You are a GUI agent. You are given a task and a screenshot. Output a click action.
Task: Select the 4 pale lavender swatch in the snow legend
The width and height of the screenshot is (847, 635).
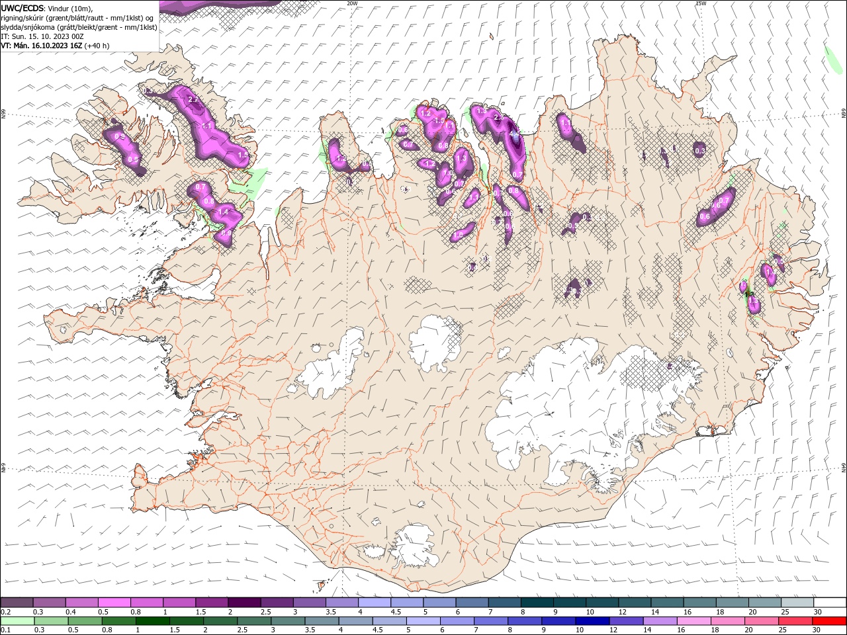click(374, 602)
